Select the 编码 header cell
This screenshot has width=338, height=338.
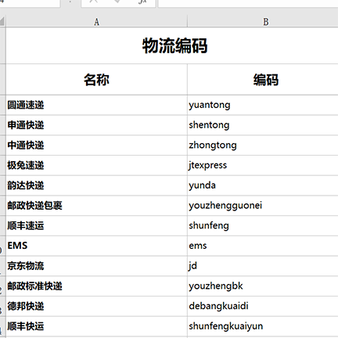[x=263, y=79]
